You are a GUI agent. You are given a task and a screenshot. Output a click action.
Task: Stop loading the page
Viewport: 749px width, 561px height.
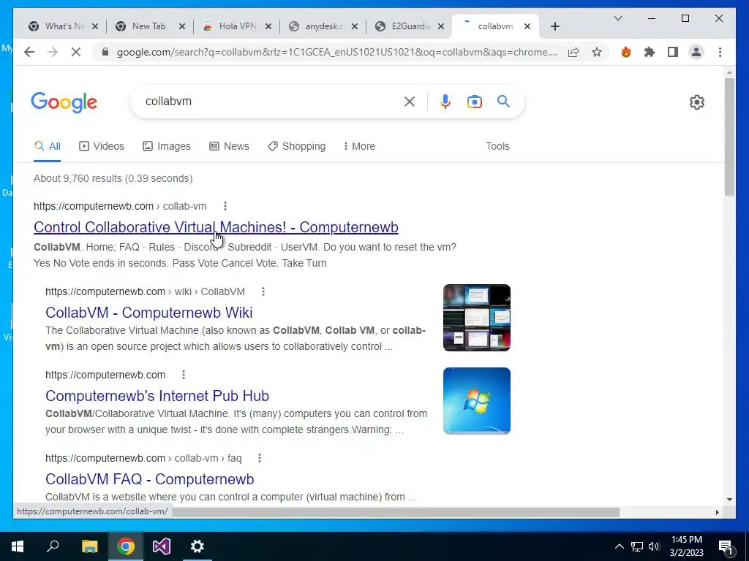(x=76, y=52)
